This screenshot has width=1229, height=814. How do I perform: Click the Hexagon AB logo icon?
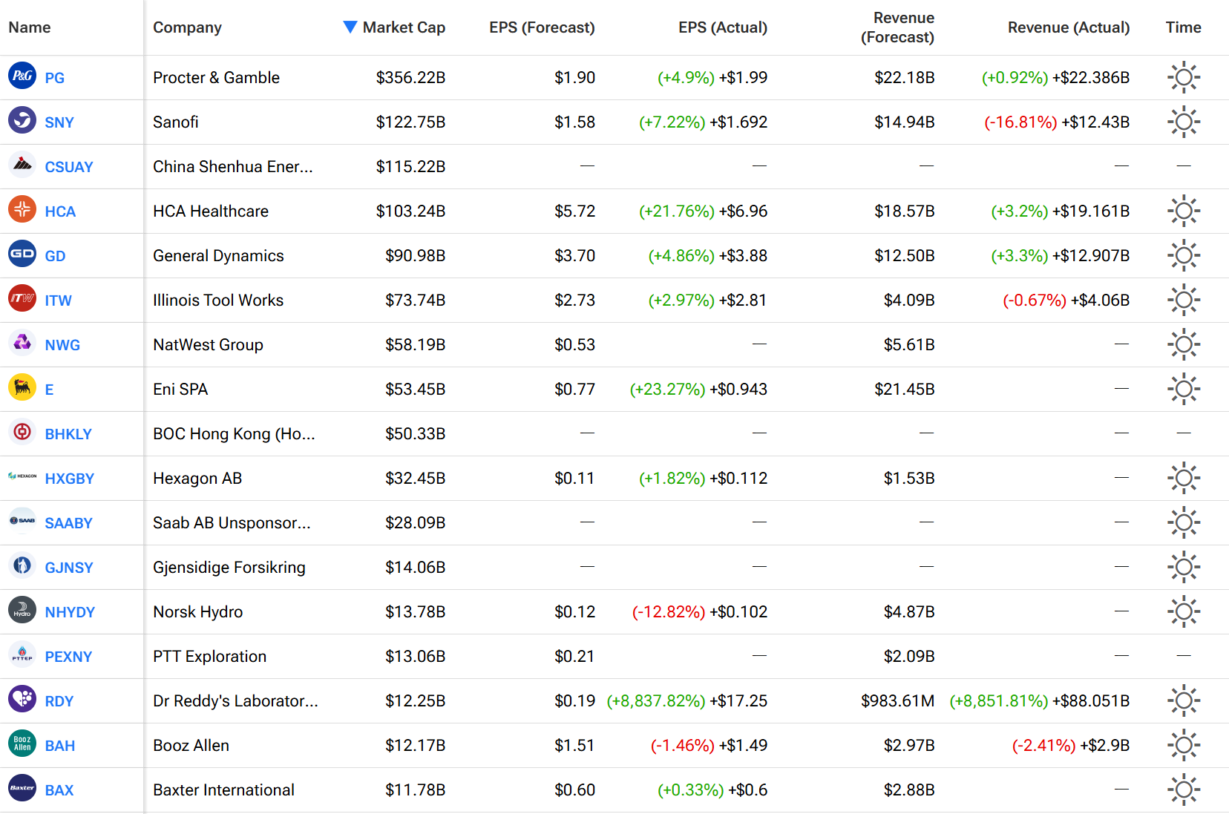pos(22,476)
